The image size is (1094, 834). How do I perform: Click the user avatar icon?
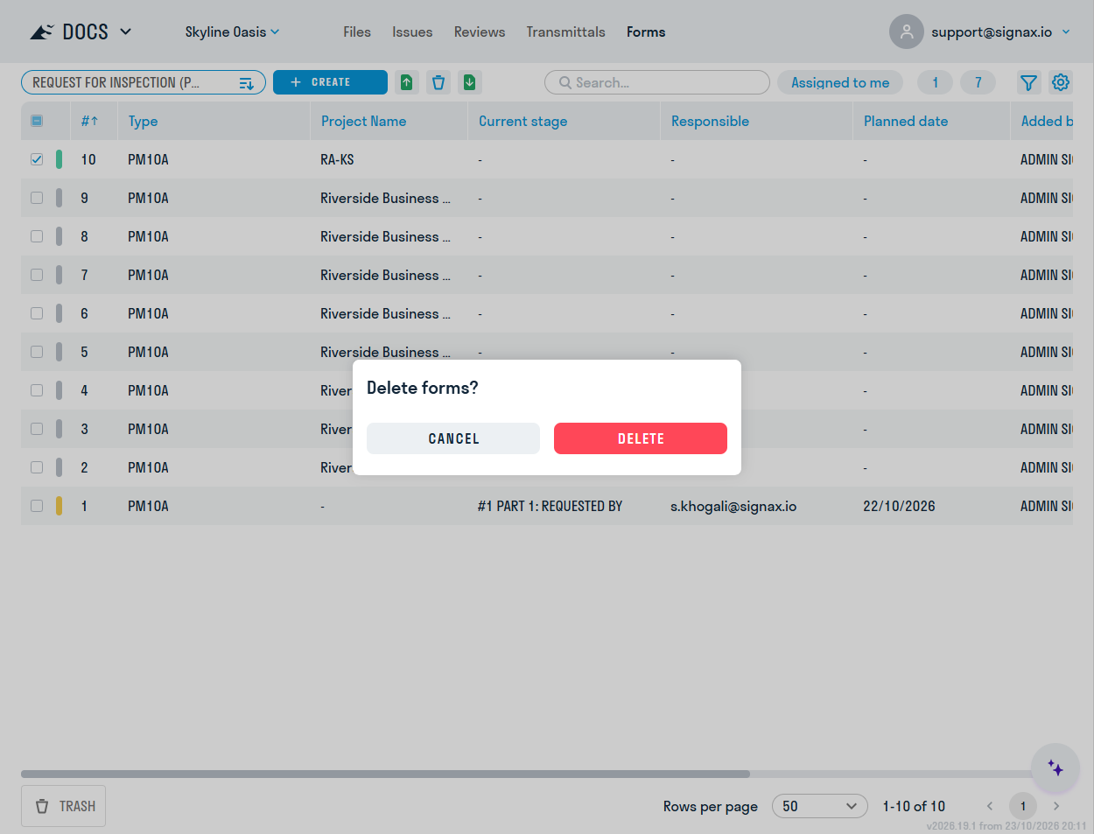pyautogui.click(x=907, y=32)
